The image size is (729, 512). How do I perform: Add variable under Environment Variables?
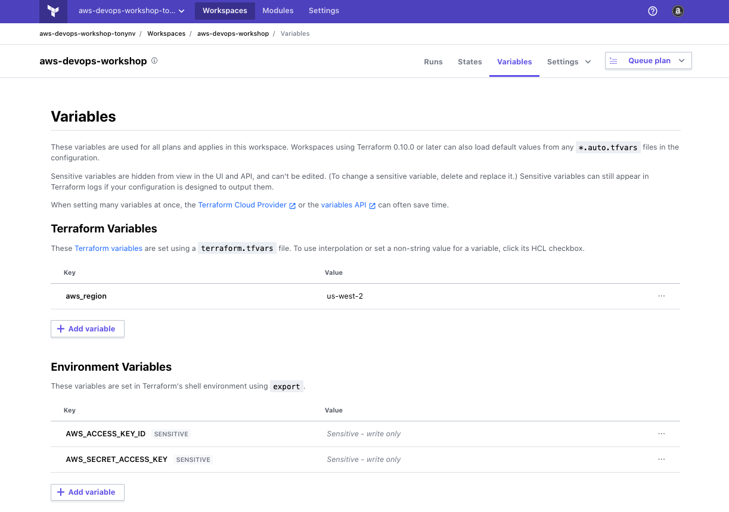coord(88,492)
